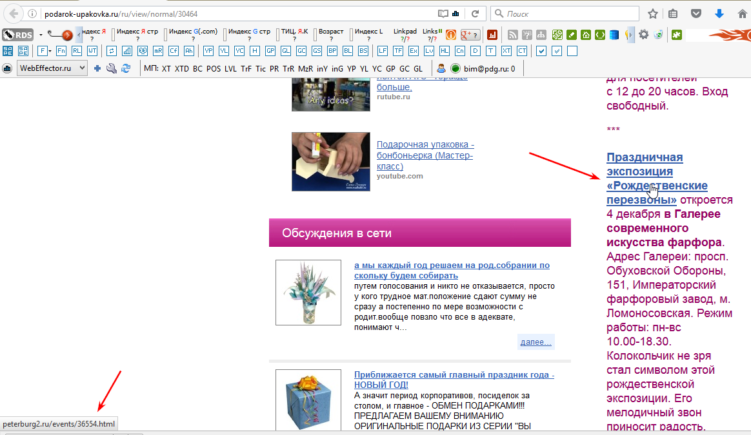Click inside the Поиск search field
The width and height of the screenshot is (751, 435).
pos(565,14)
